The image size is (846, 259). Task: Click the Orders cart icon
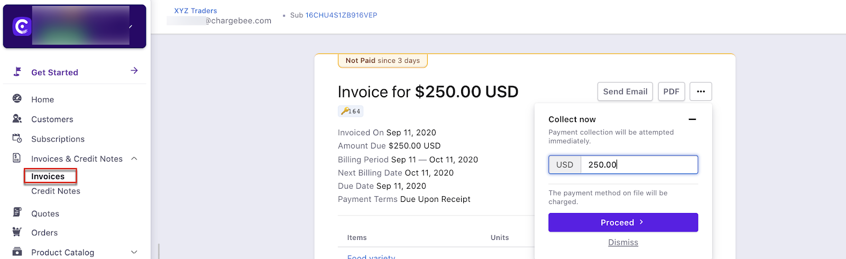point(17,232)
